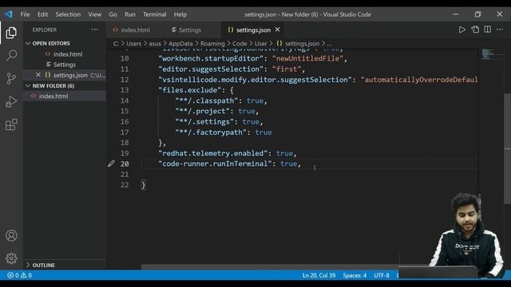The height and width of the screenshot is (287, 511).
Task: Open the Manage gear icon
Action: point(11,258)
